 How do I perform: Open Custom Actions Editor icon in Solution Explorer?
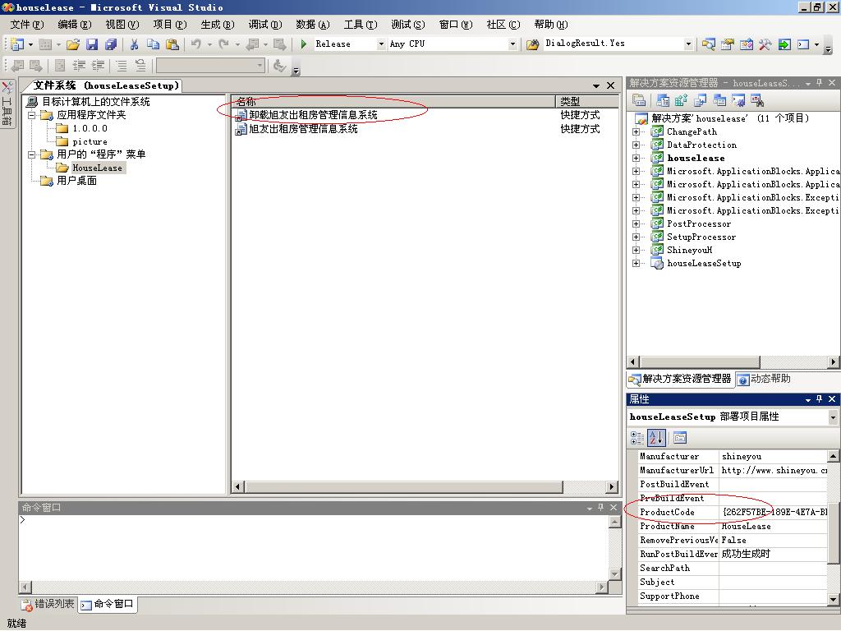pyautogui.click(x=738, y=100)
